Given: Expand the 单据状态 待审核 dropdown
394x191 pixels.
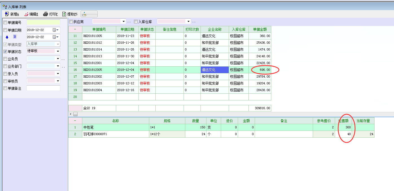Looking at the screenshot, I should (x=58, y=51).
